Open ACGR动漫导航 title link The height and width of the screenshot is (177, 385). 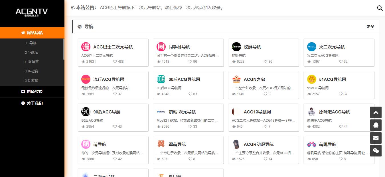[x=258, y=144]
